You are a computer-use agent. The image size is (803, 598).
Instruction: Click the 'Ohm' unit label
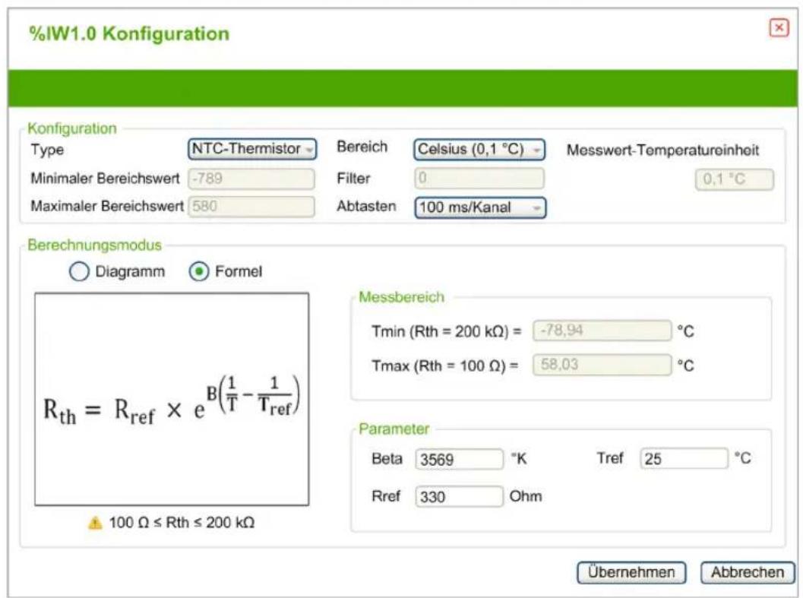pyautogui.click(x=526, y=496)
